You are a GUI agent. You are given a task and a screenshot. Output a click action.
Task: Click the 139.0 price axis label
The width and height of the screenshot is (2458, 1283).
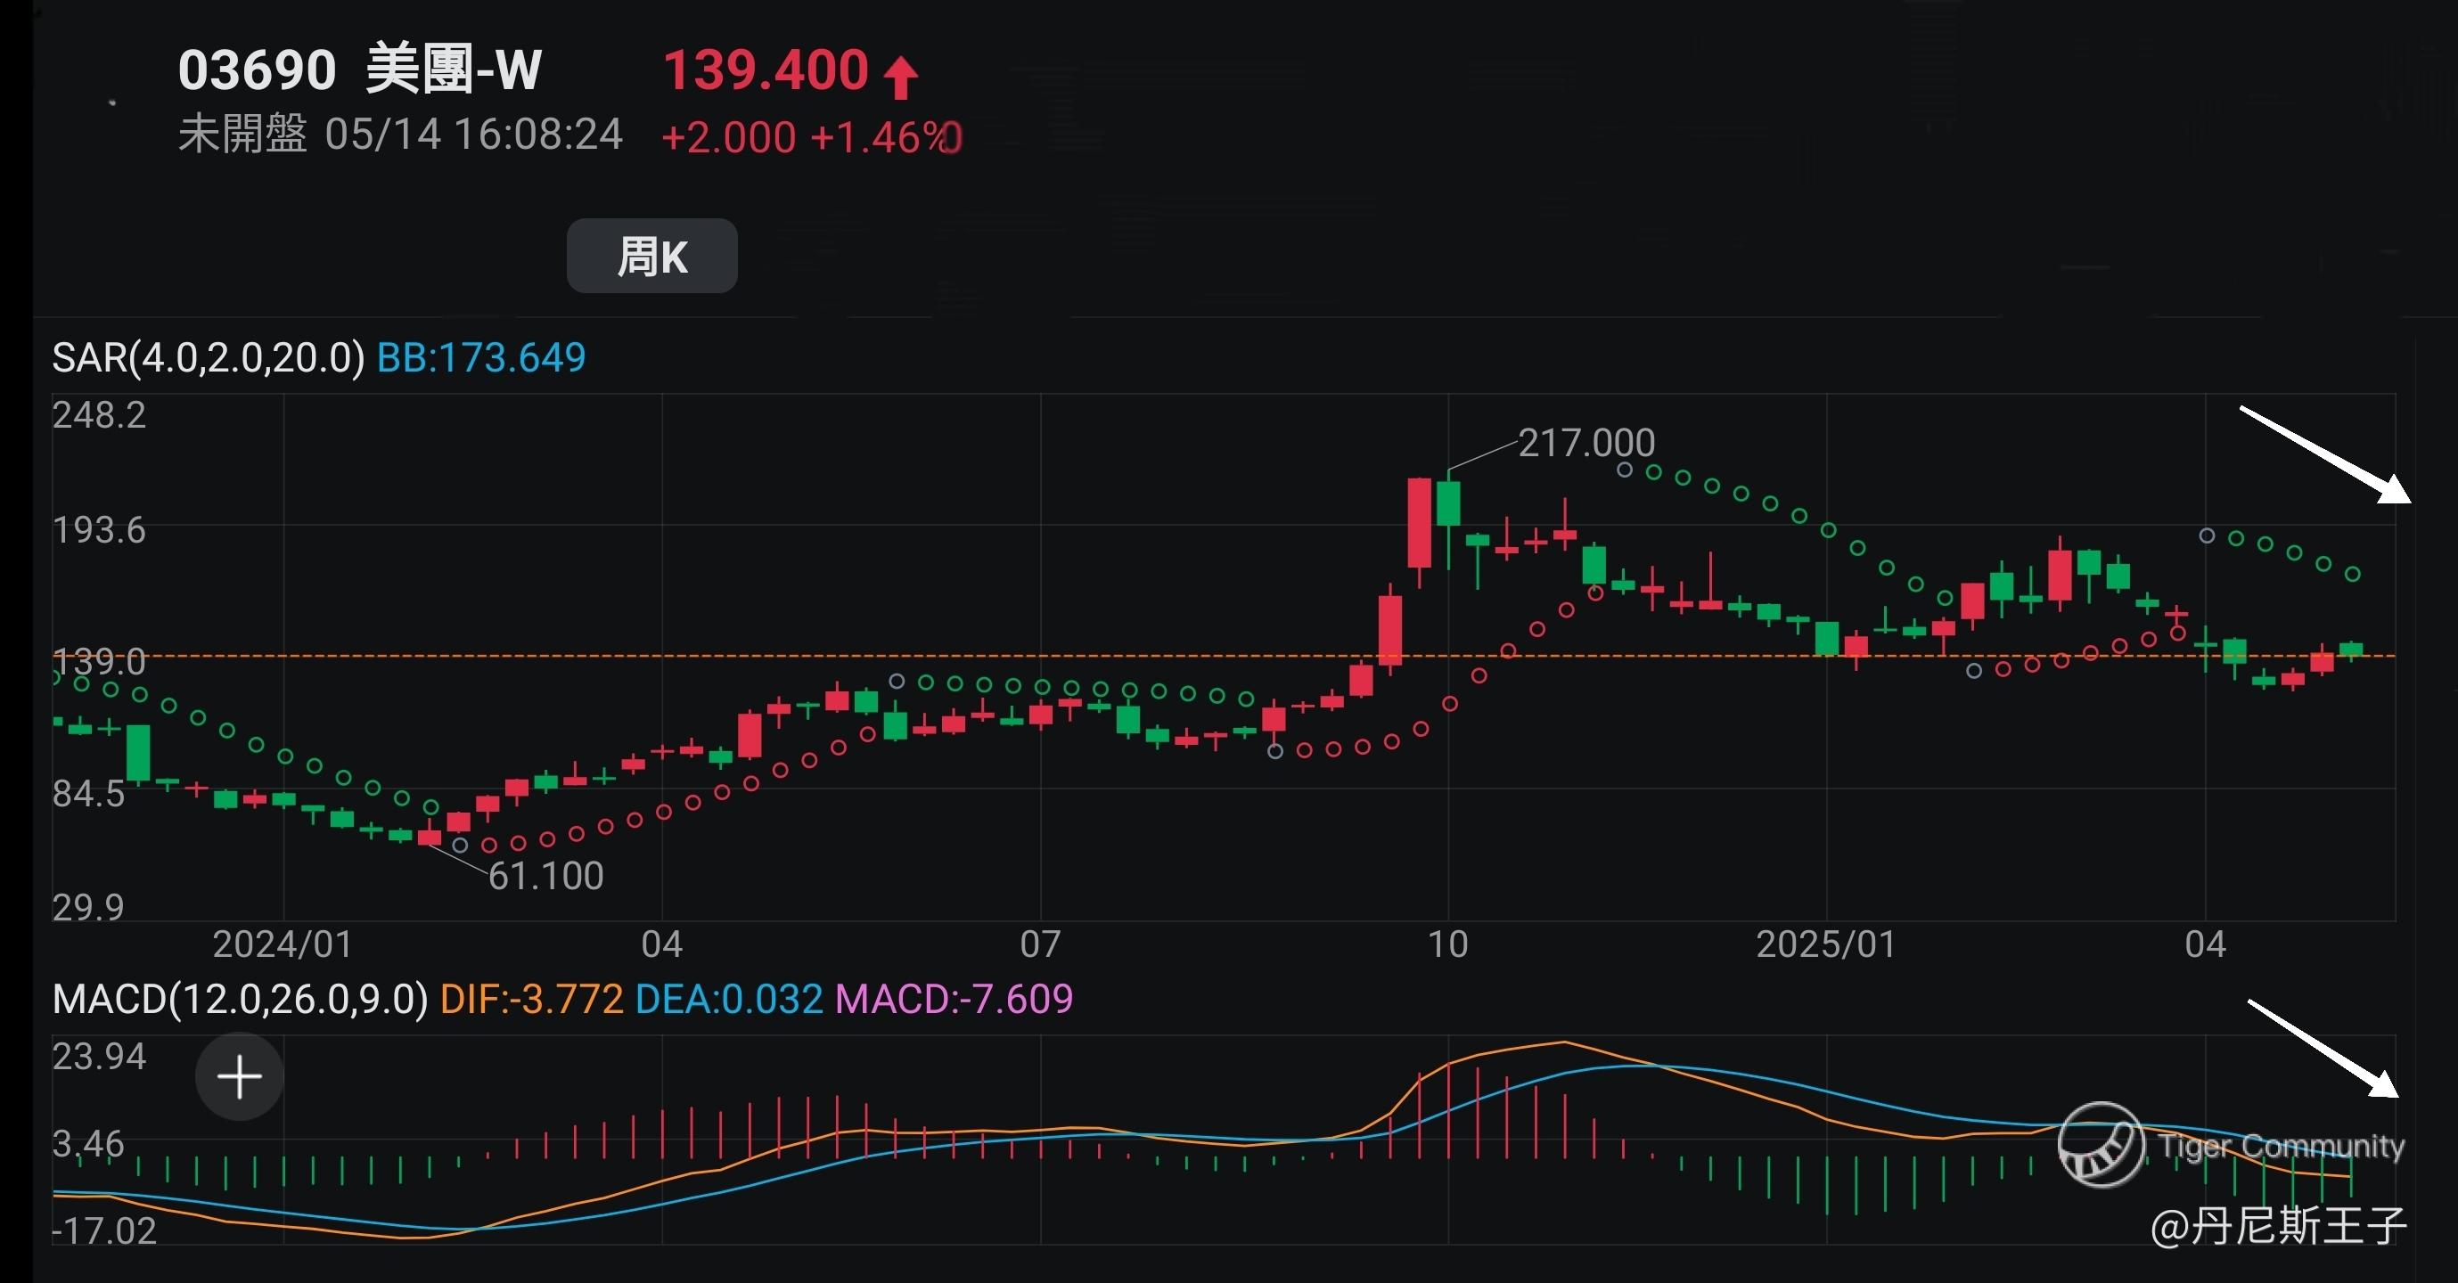click(99, 661)
